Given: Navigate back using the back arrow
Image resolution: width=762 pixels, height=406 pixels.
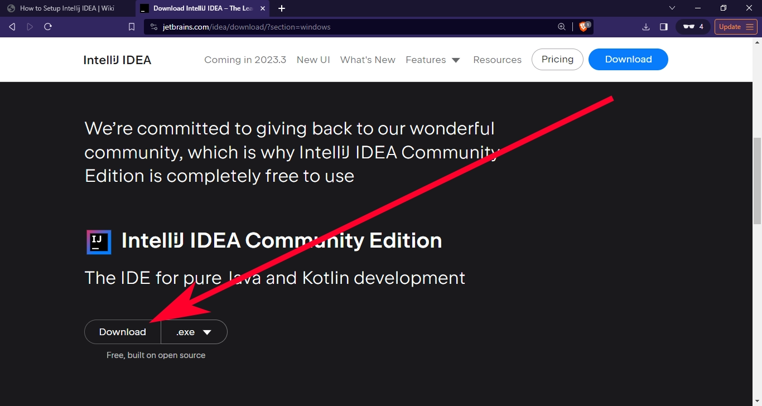Looking at the screenshot, I should (11, 26).
